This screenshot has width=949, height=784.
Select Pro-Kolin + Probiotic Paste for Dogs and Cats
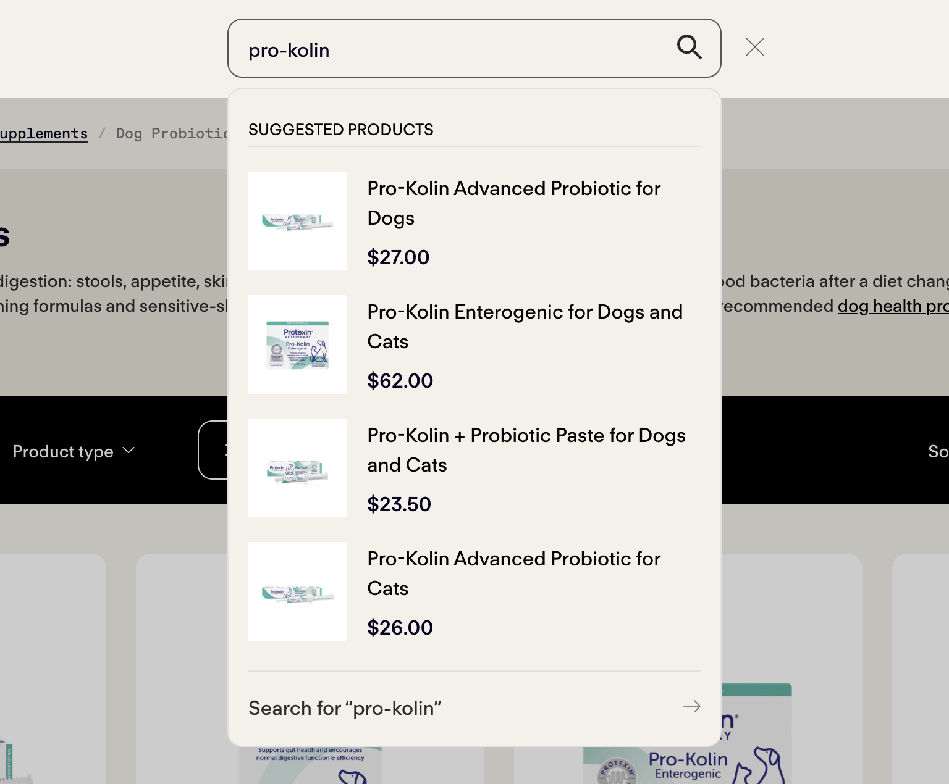click(526, 450)
